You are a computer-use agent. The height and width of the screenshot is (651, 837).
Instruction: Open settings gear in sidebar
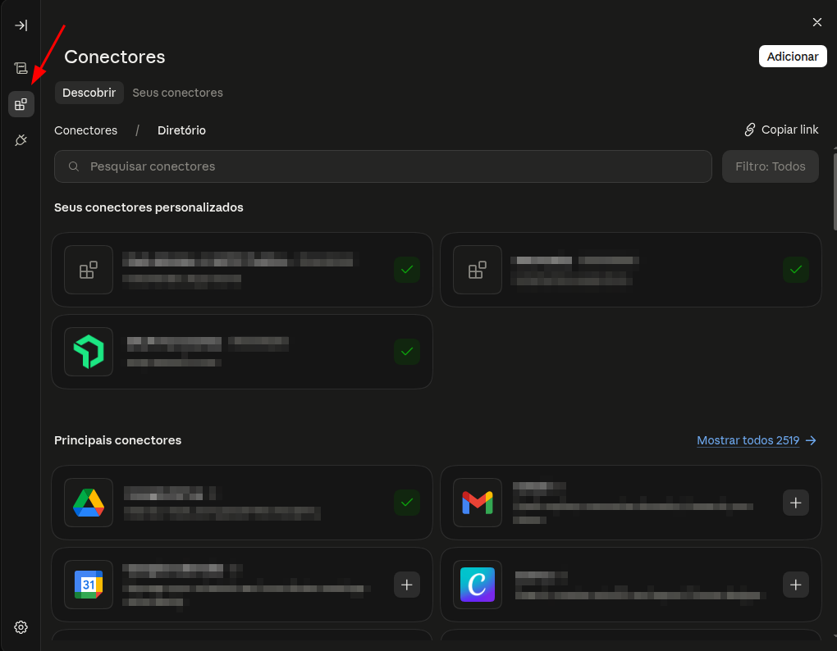(x=21, y=627)
